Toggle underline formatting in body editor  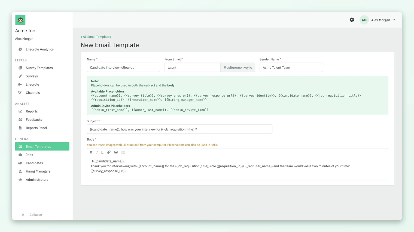point(102,152)
